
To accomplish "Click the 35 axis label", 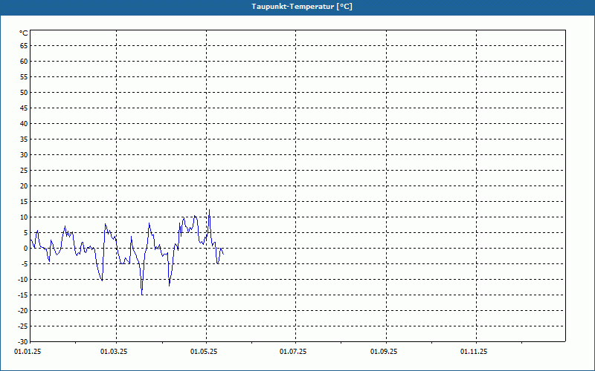I will coord(24,139).
